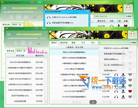Download the 2014年8月 全场气氛 track
The image size is (138, 108).
[123, 97]
